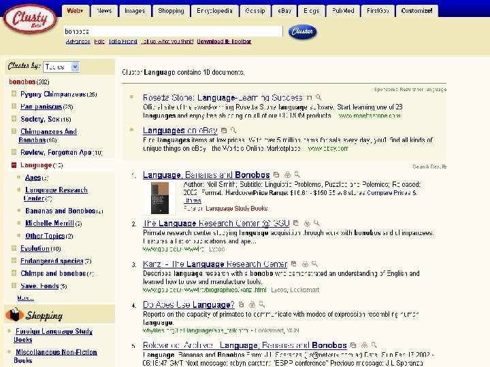The height and width of the screenshot is (367, 490).
Task: Expand Chimpanzees And Bonobos cluster
Action: tap(14, 131)
